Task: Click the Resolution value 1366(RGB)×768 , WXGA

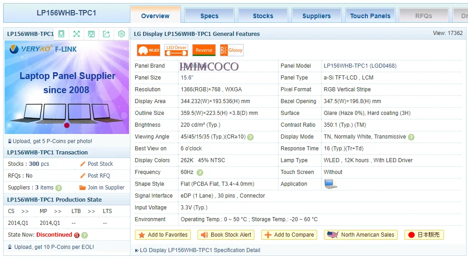Action: point(211,89)
